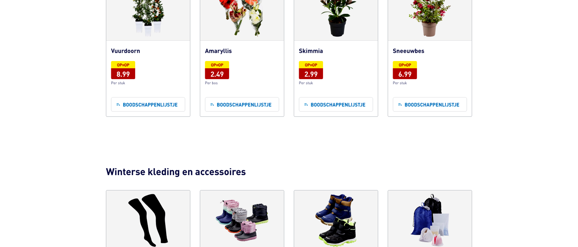
Task: Open the Sneeuwbes product title
Action: 408,51
